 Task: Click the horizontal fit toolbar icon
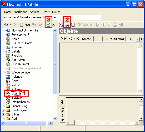[x=98, y=25]
